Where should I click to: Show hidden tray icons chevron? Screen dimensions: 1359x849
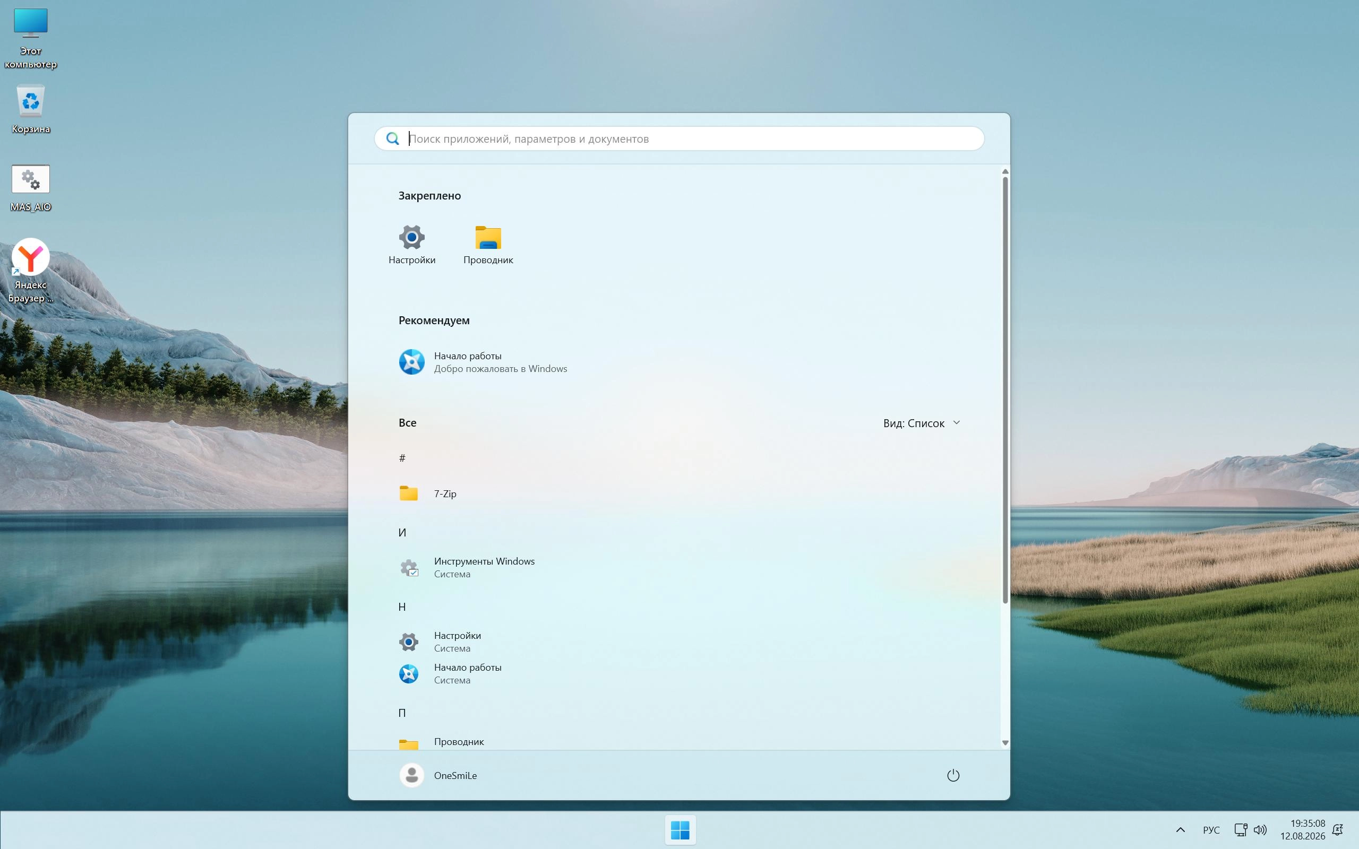coord(1180,830)
